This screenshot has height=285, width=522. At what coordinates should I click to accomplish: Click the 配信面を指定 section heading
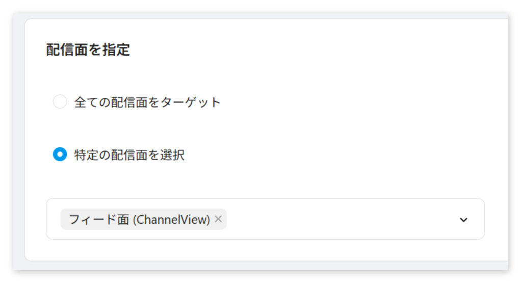pyautogui.click(x=88, y=50)
